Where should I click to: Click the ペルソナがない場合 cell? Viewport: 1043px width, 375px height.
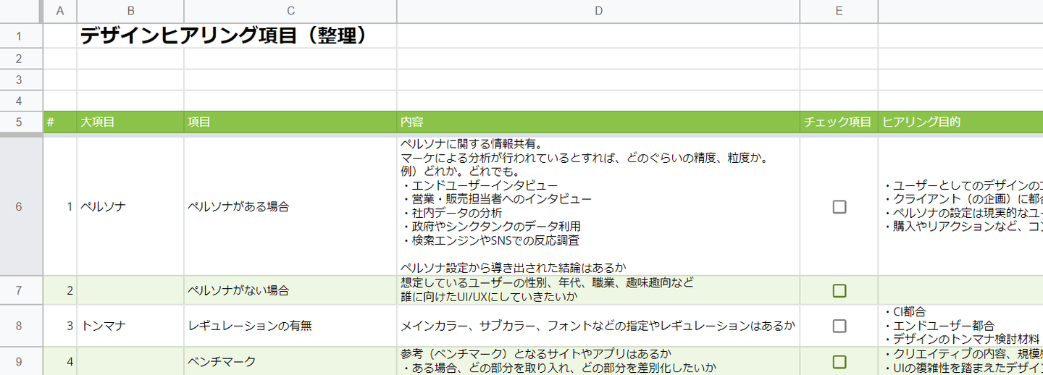[x=290, y=290]
